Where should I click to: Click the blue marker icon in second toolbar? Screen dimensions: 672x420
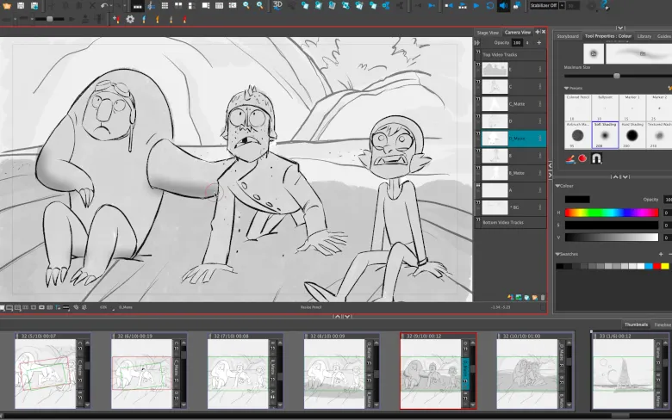click(x=144, y=19)
